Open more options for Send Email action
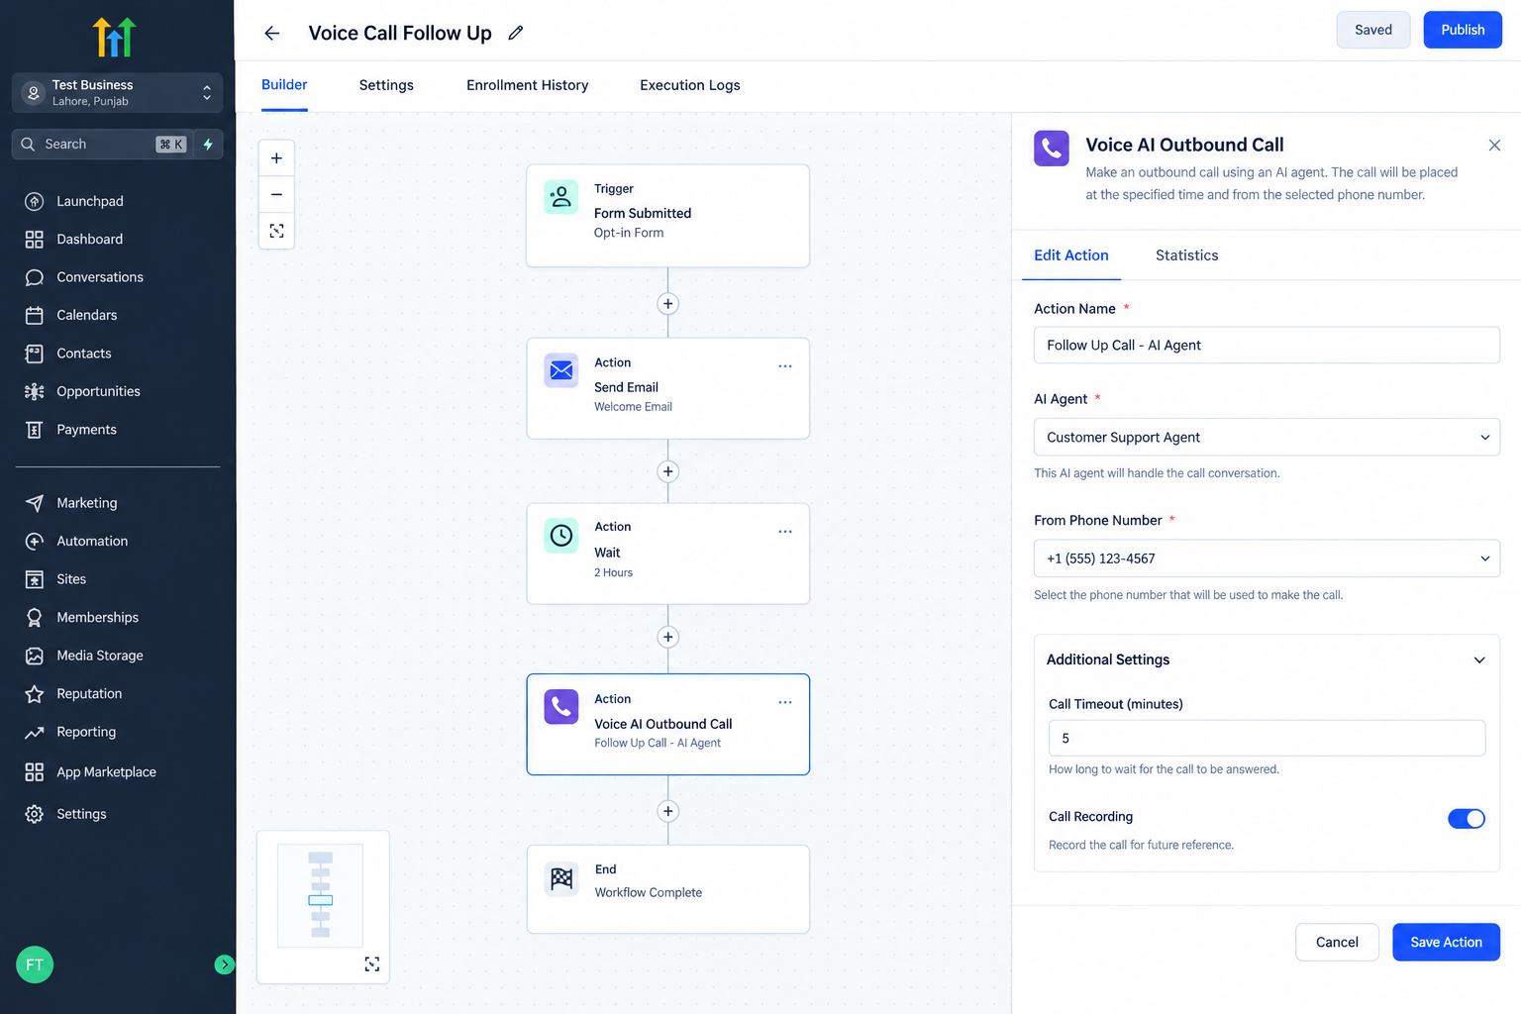 tap(785, 366)
